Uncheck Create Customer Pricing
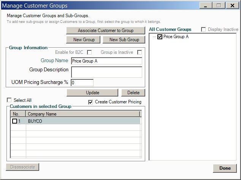Screen dimensions: 241x180 click(90, 102)
